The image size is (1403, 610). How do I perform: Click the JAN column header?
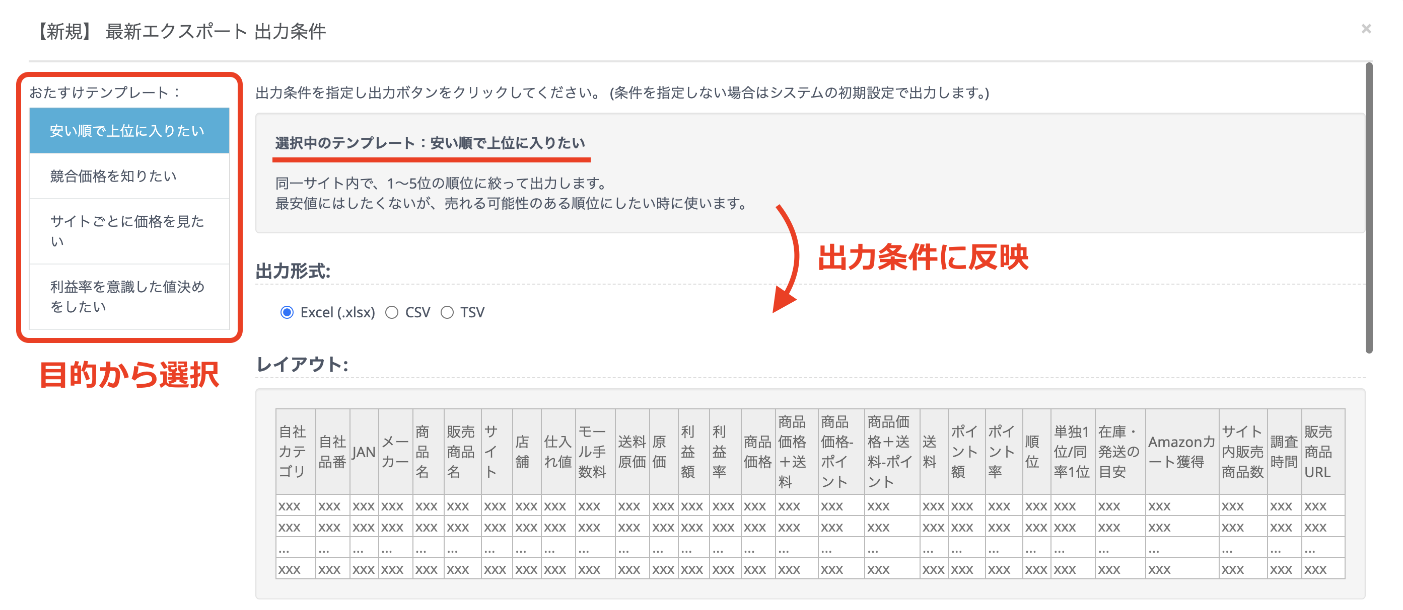[363, 451]
